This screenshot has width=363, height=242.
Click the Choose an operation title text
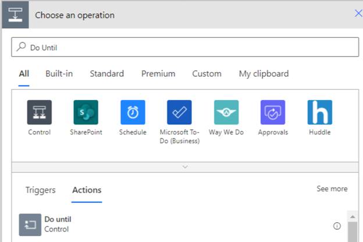(75, 15)
